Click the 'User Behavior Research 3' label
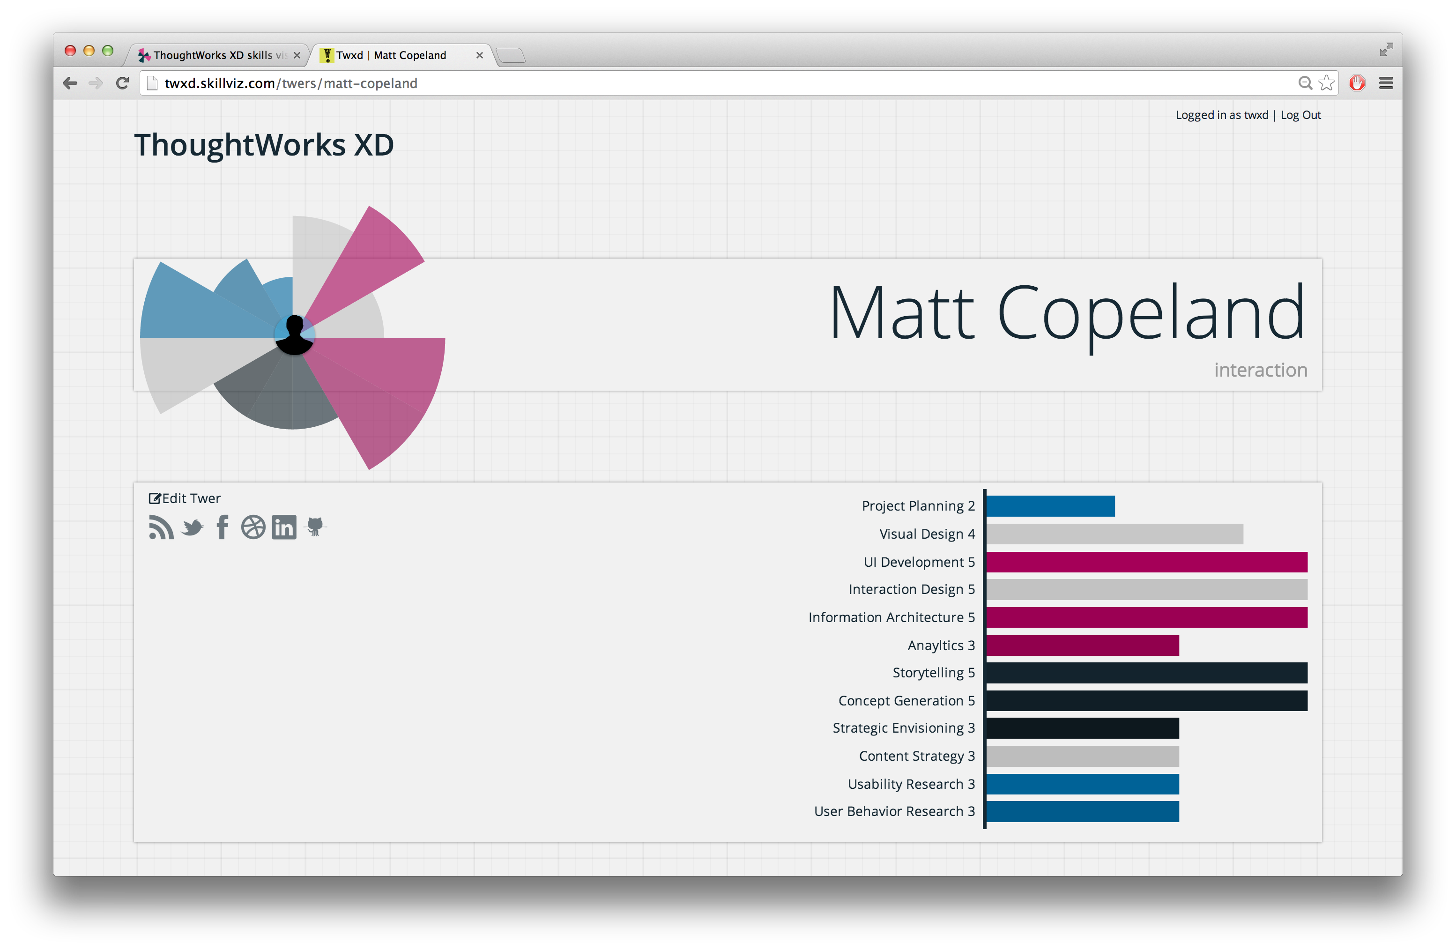 (x=894, y=811)
